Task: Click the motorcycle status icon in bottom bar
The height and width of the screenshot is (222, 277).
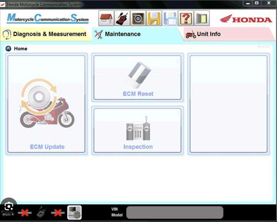Action: (x=8, y=213)
